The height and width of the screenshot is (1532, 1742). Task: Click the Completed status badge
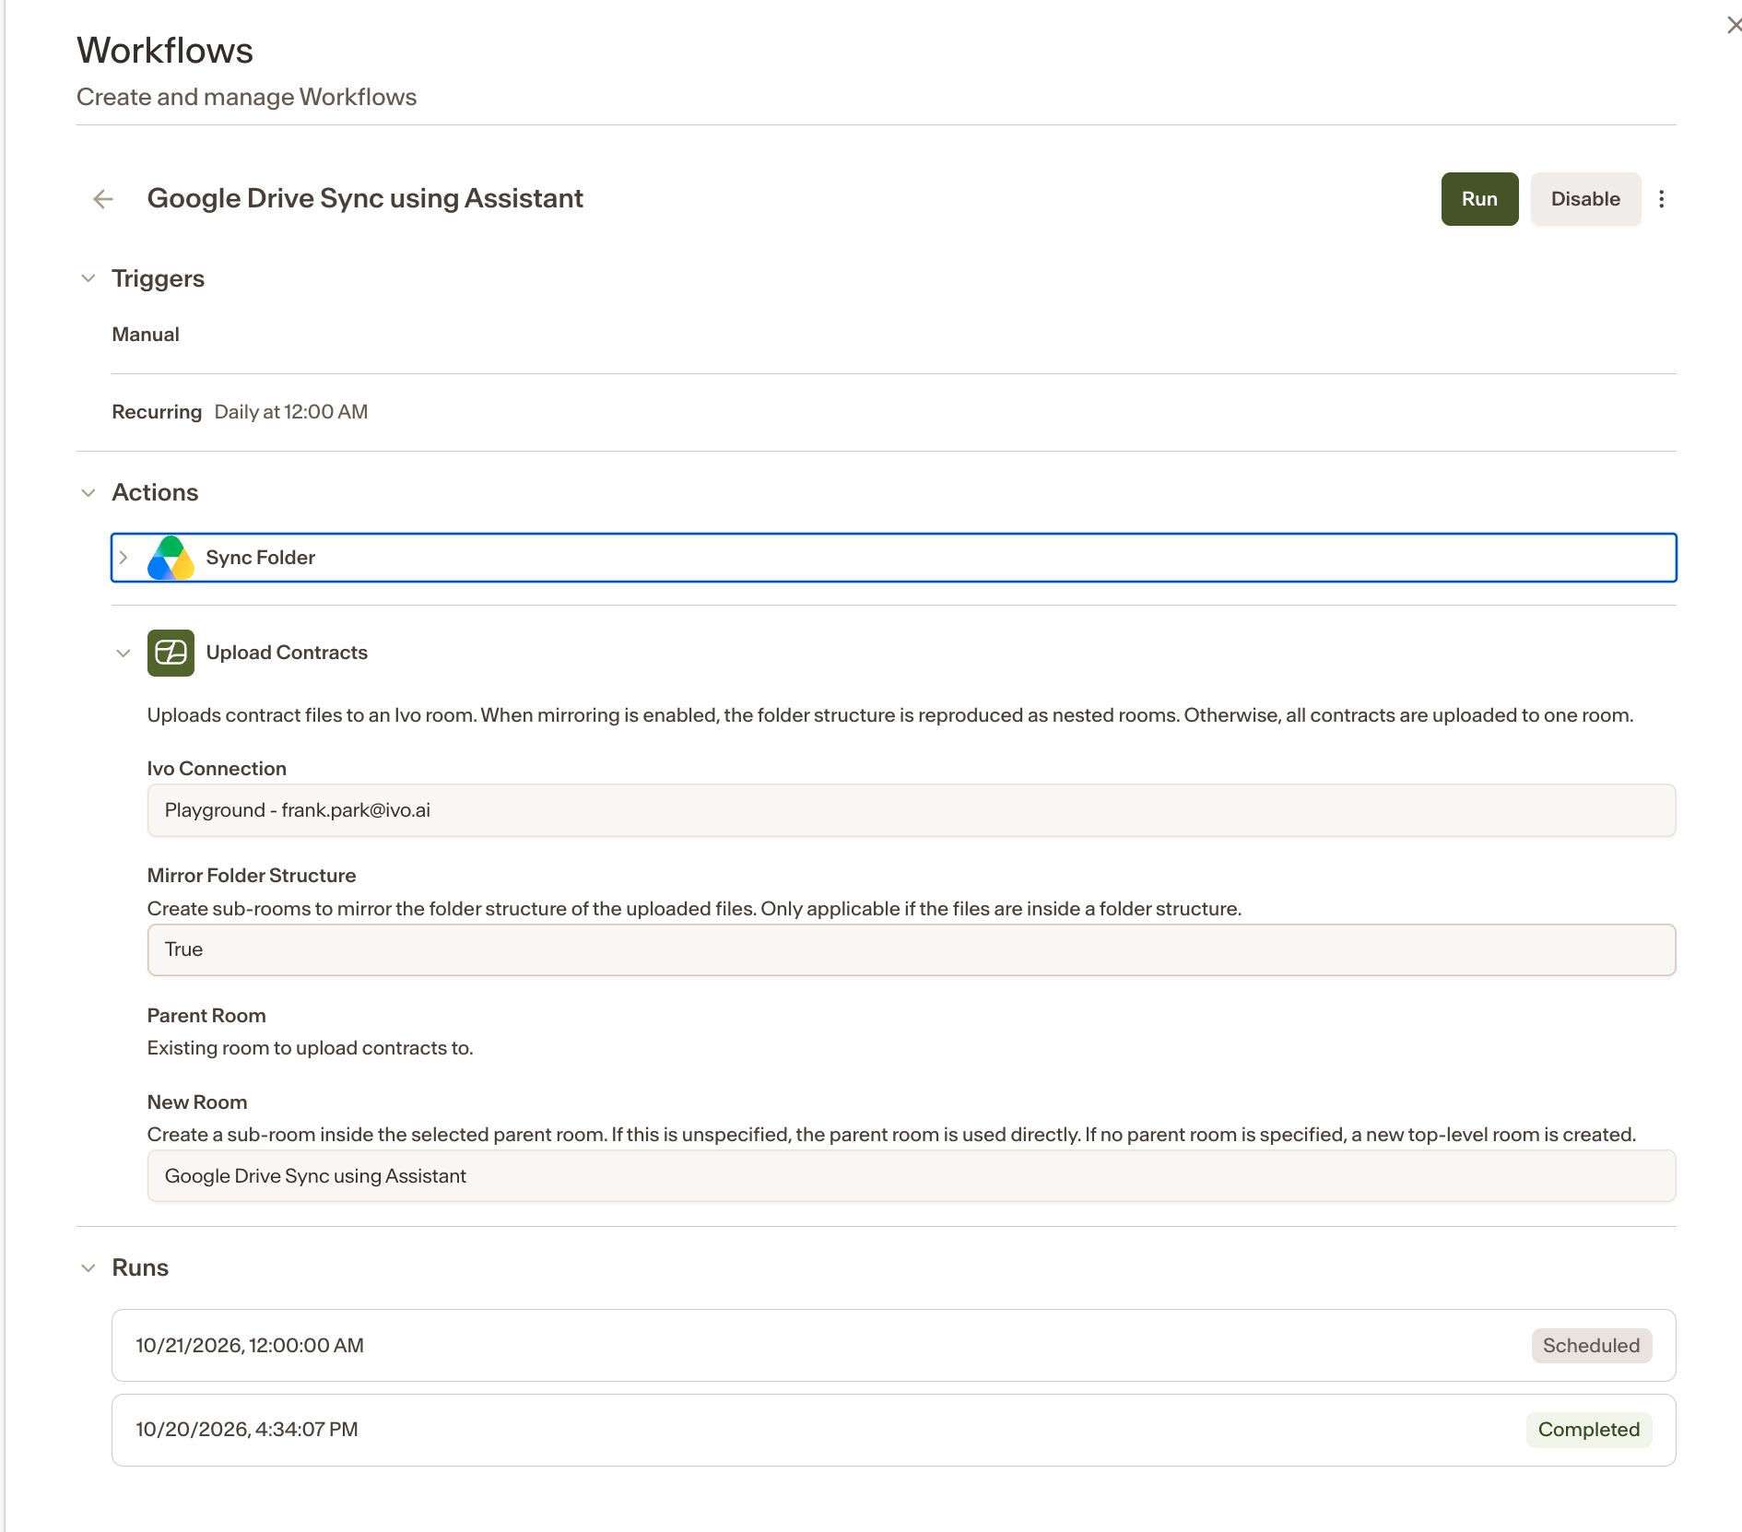[x=1589, y=1430]
